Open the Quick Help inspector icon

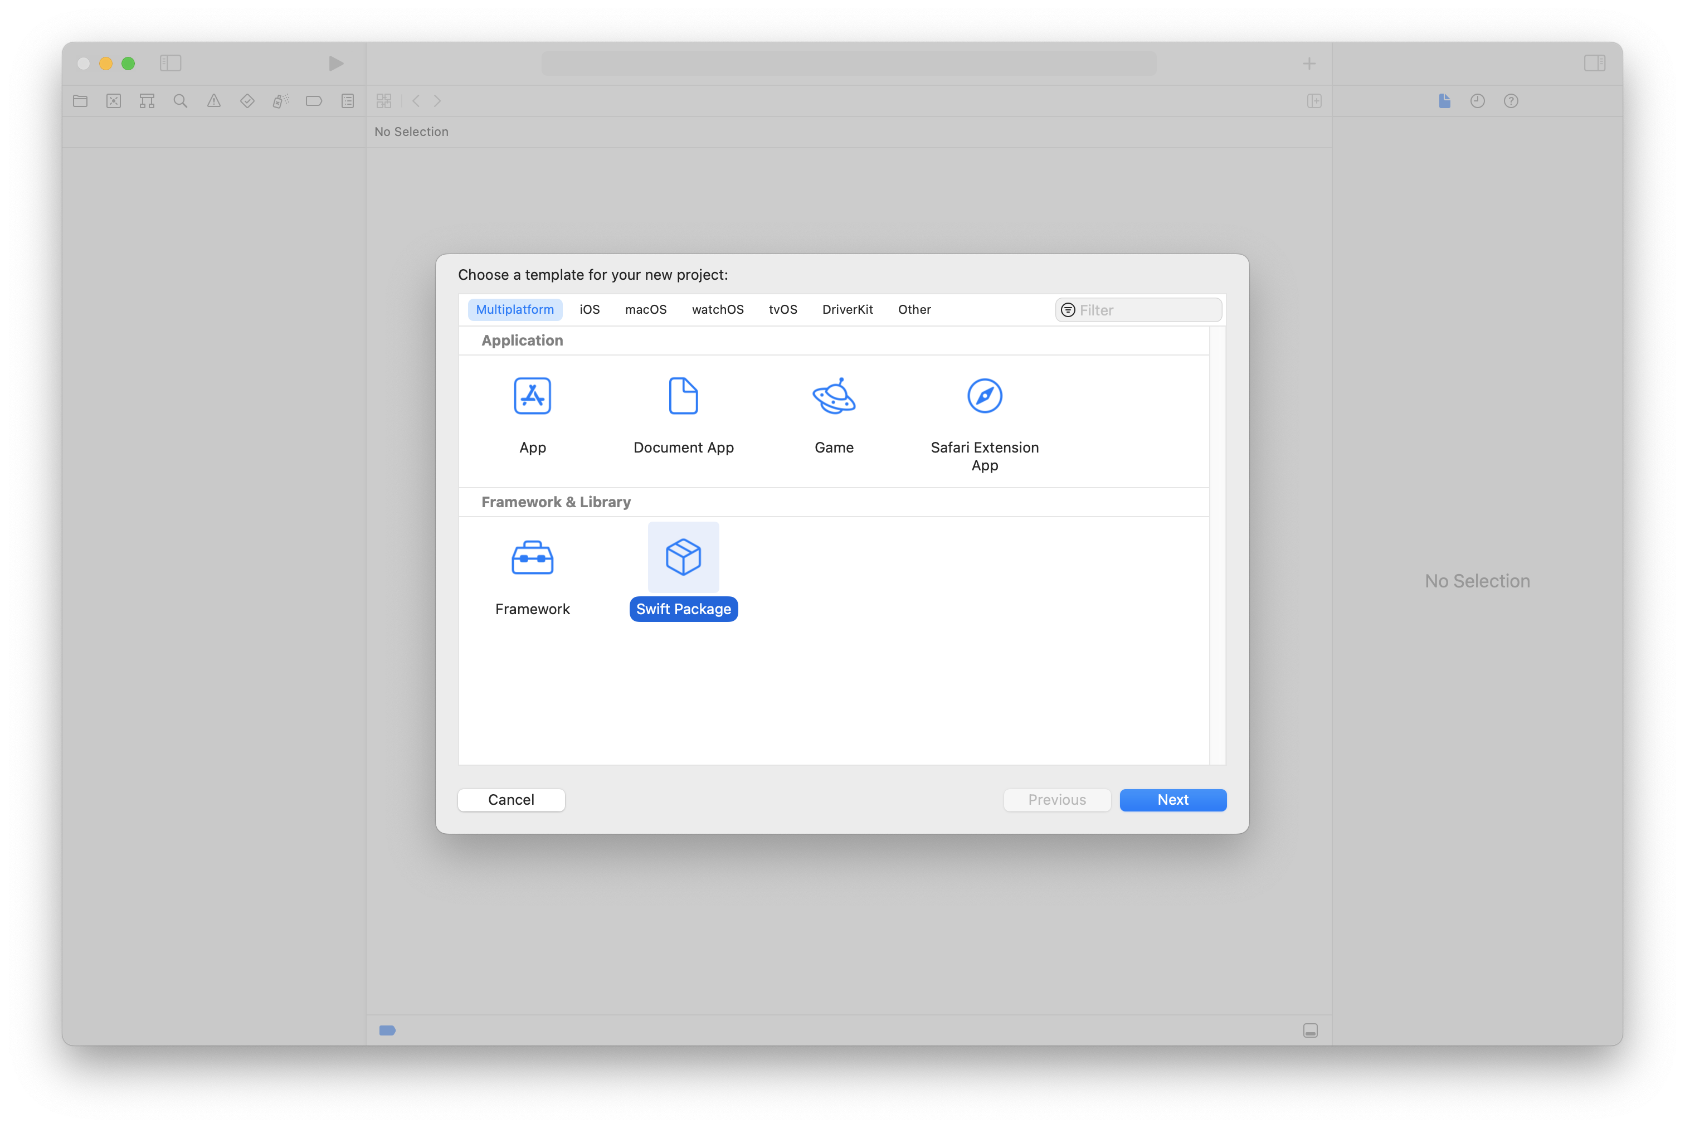[x=1510, y=101]
